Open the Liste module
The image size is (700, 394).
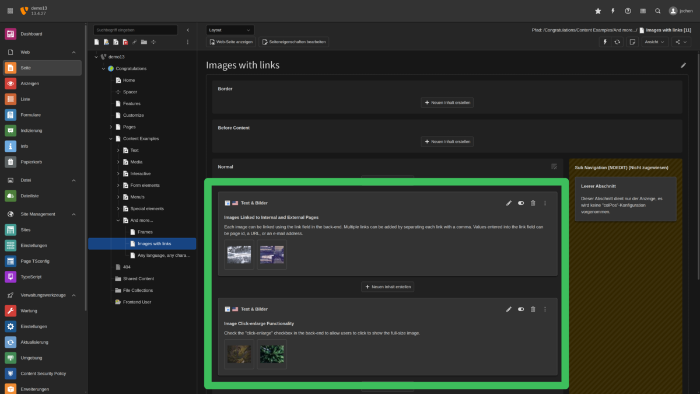[x=30, y=99]
